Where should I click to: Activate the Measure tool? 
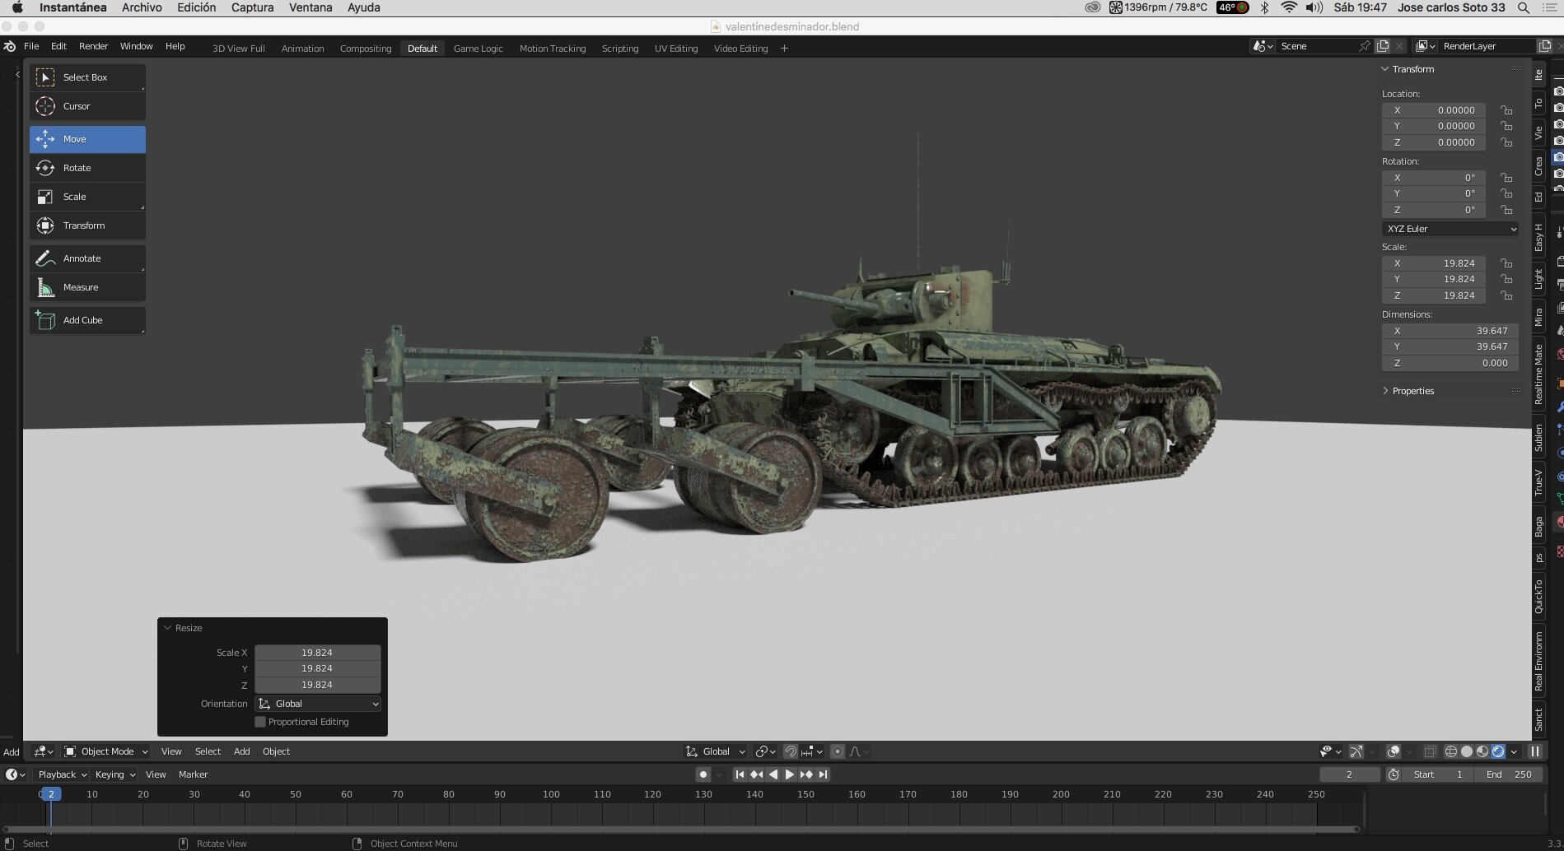pos(87,287)
